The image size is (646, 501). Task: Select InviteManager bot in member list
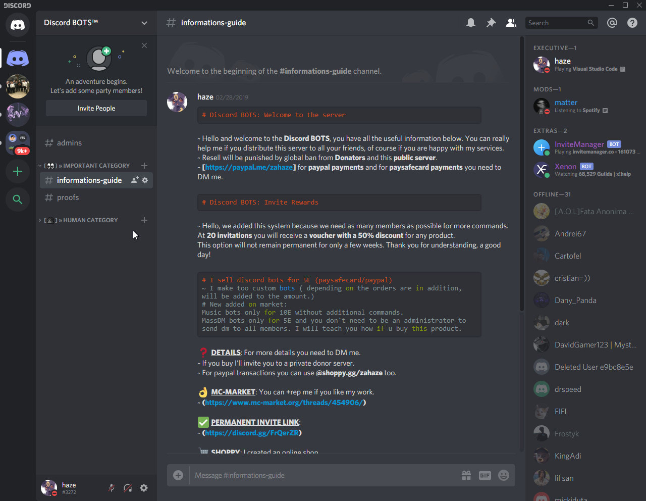click(585, 147)
